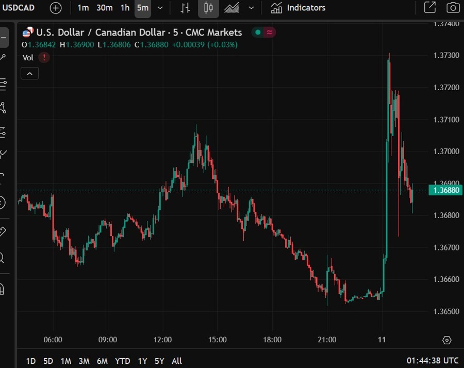
Task: Click the open value 1.36842
Action: 42,45
